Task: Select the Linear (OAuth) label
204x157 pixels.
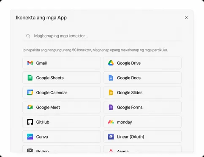Action: point(131,137)
